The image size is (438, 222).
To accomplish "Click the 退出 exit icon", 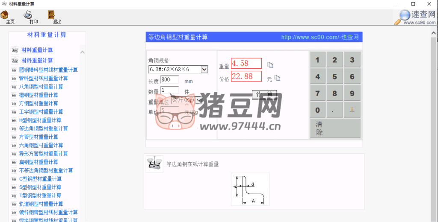I will click(51, 16).
